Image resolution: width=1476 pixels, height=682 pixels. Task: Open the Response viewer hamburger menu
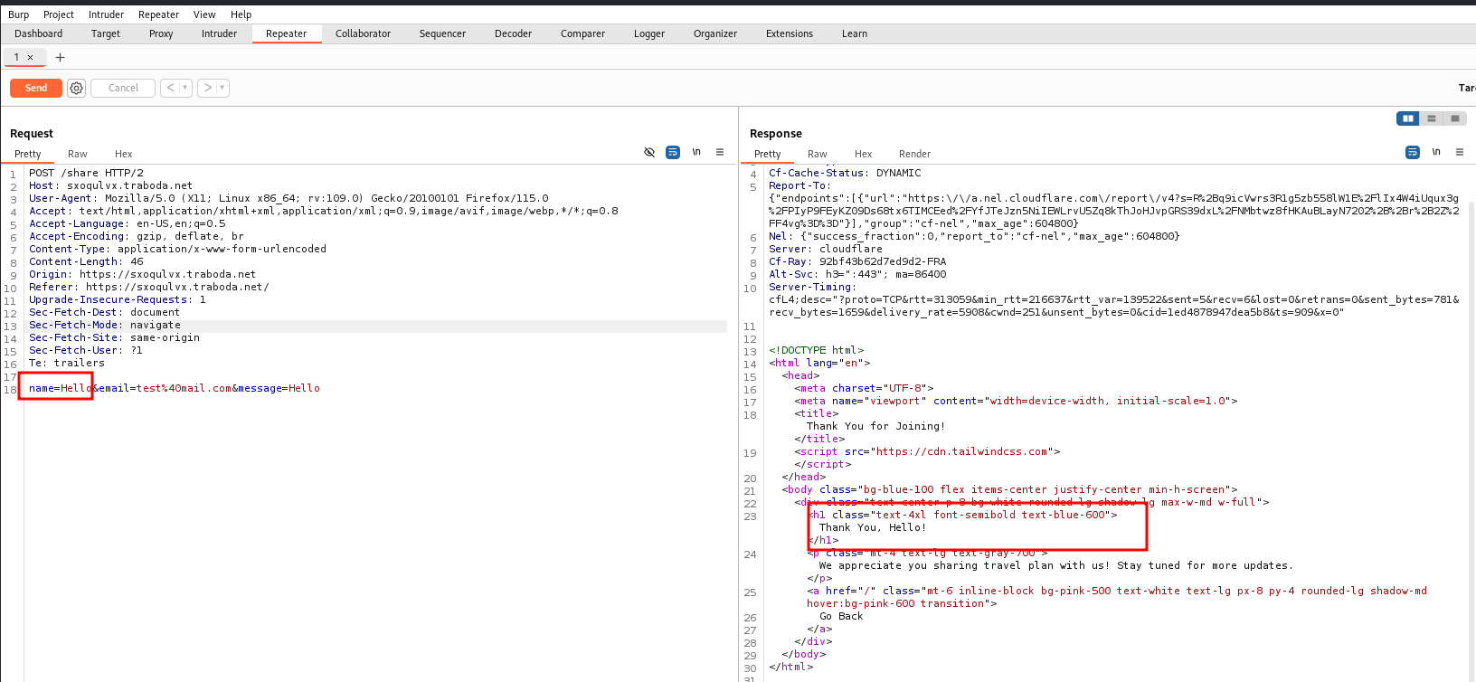(x=1460, y=152)
